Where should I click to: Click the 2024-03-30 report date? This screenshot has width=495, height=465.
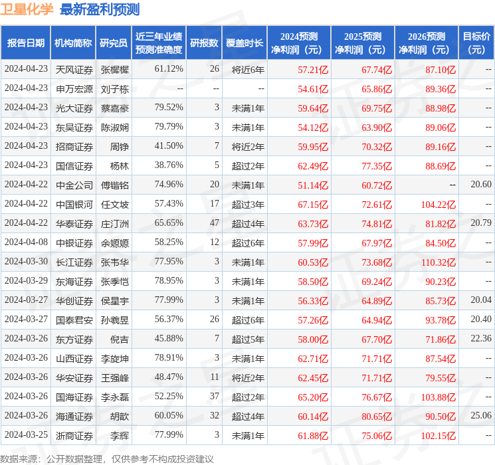[x=26, y=261]
